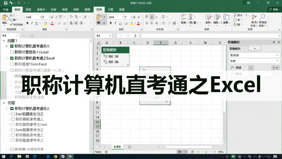282x159 pixels.
Task: Open the font name dropdown showing 'Oot'
Action: pos(40,17)
